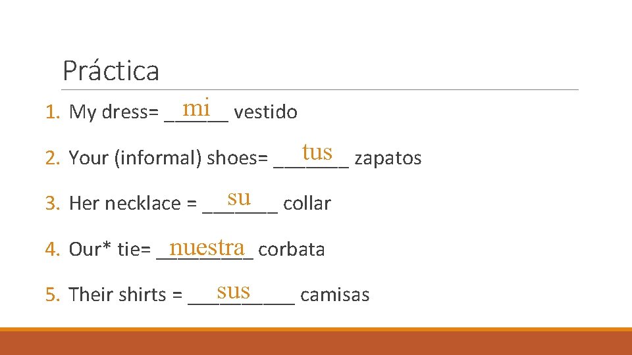Click the "Our* tie=" prompt text
632x355 pixels.
(x=111, y=250)
